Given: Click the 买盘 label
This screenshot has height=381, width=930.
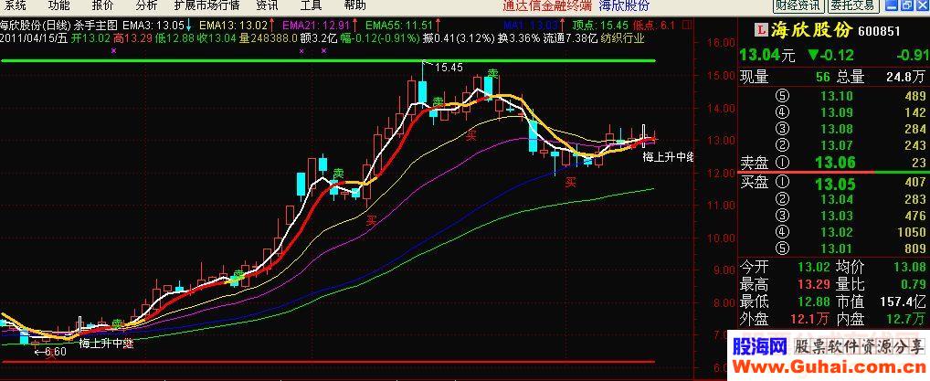Looking at the screenshot, I should pyautogui.click(x=755, y=183).
